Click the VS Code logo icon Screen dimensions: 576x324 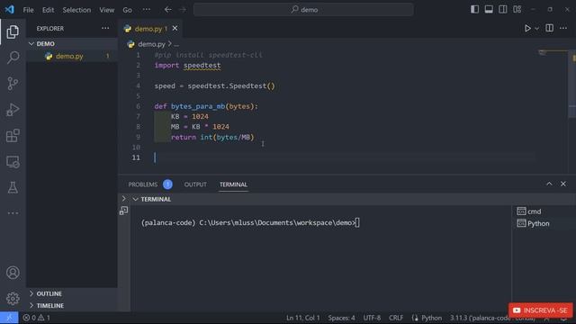(10, 9)
